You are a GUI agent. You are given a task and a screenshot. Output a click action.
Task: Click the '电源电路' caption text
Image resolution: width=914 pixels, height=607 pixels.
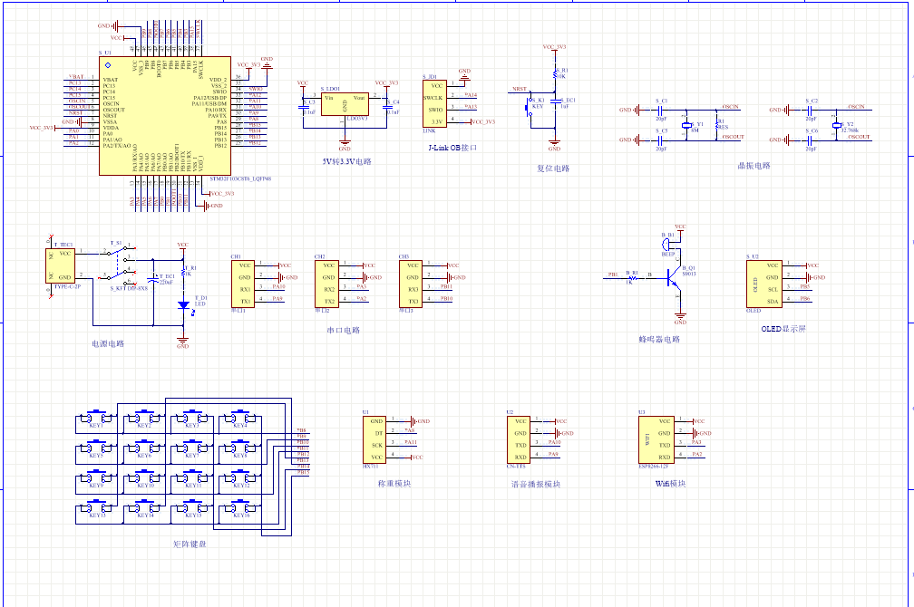pyautogui.click(x=108, y=343)
